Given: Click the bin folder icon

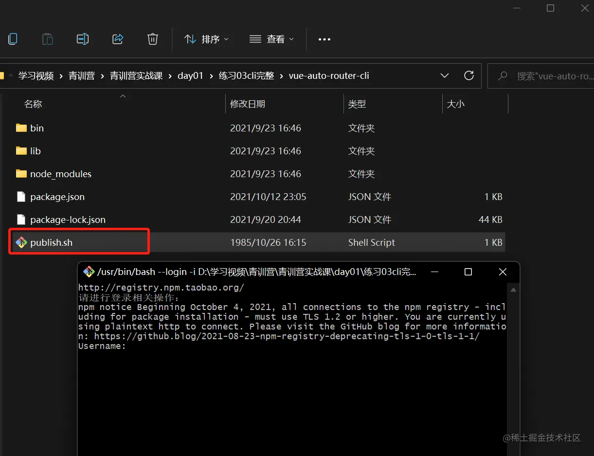Looking at the screenshot, I should [21, 128].
